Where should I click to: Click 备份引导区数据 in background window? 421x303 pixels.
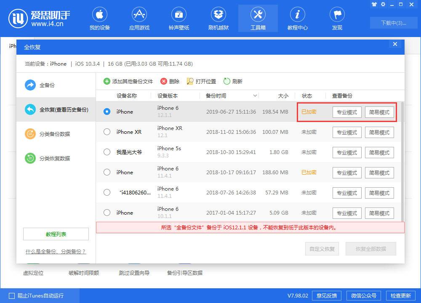pyautogui.click(x=185, y=273)
